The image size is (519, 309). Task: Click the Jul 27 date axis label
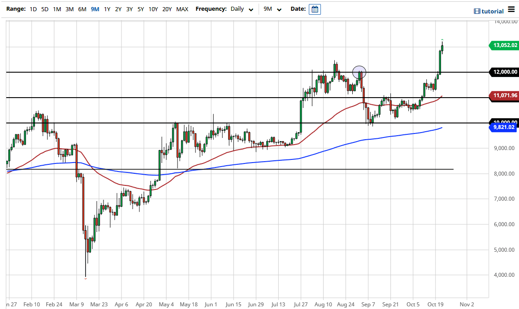coord(301,305)
